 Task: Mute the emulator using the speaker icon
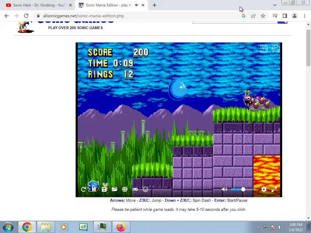pos(224,189)
